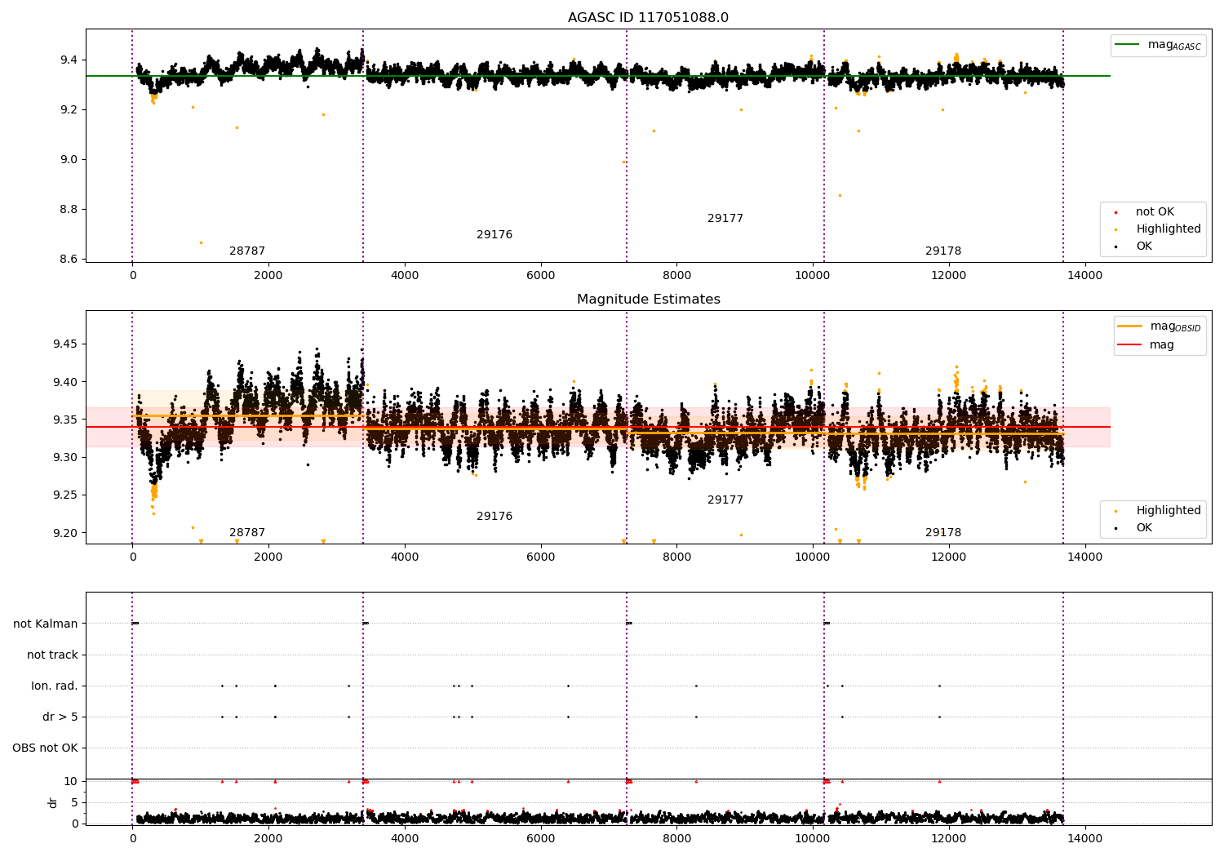
Task: Click the 9.45 y-axis tick label
Action: click(x=65, y=344)
